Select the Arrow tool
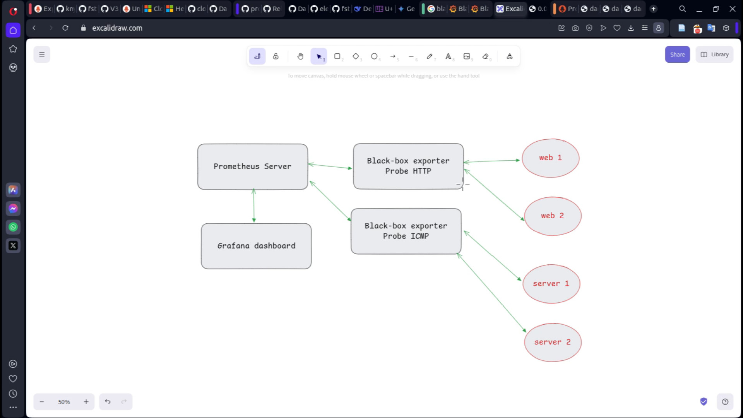This screenshot has height=418, width=743. [x=393, y=57]
